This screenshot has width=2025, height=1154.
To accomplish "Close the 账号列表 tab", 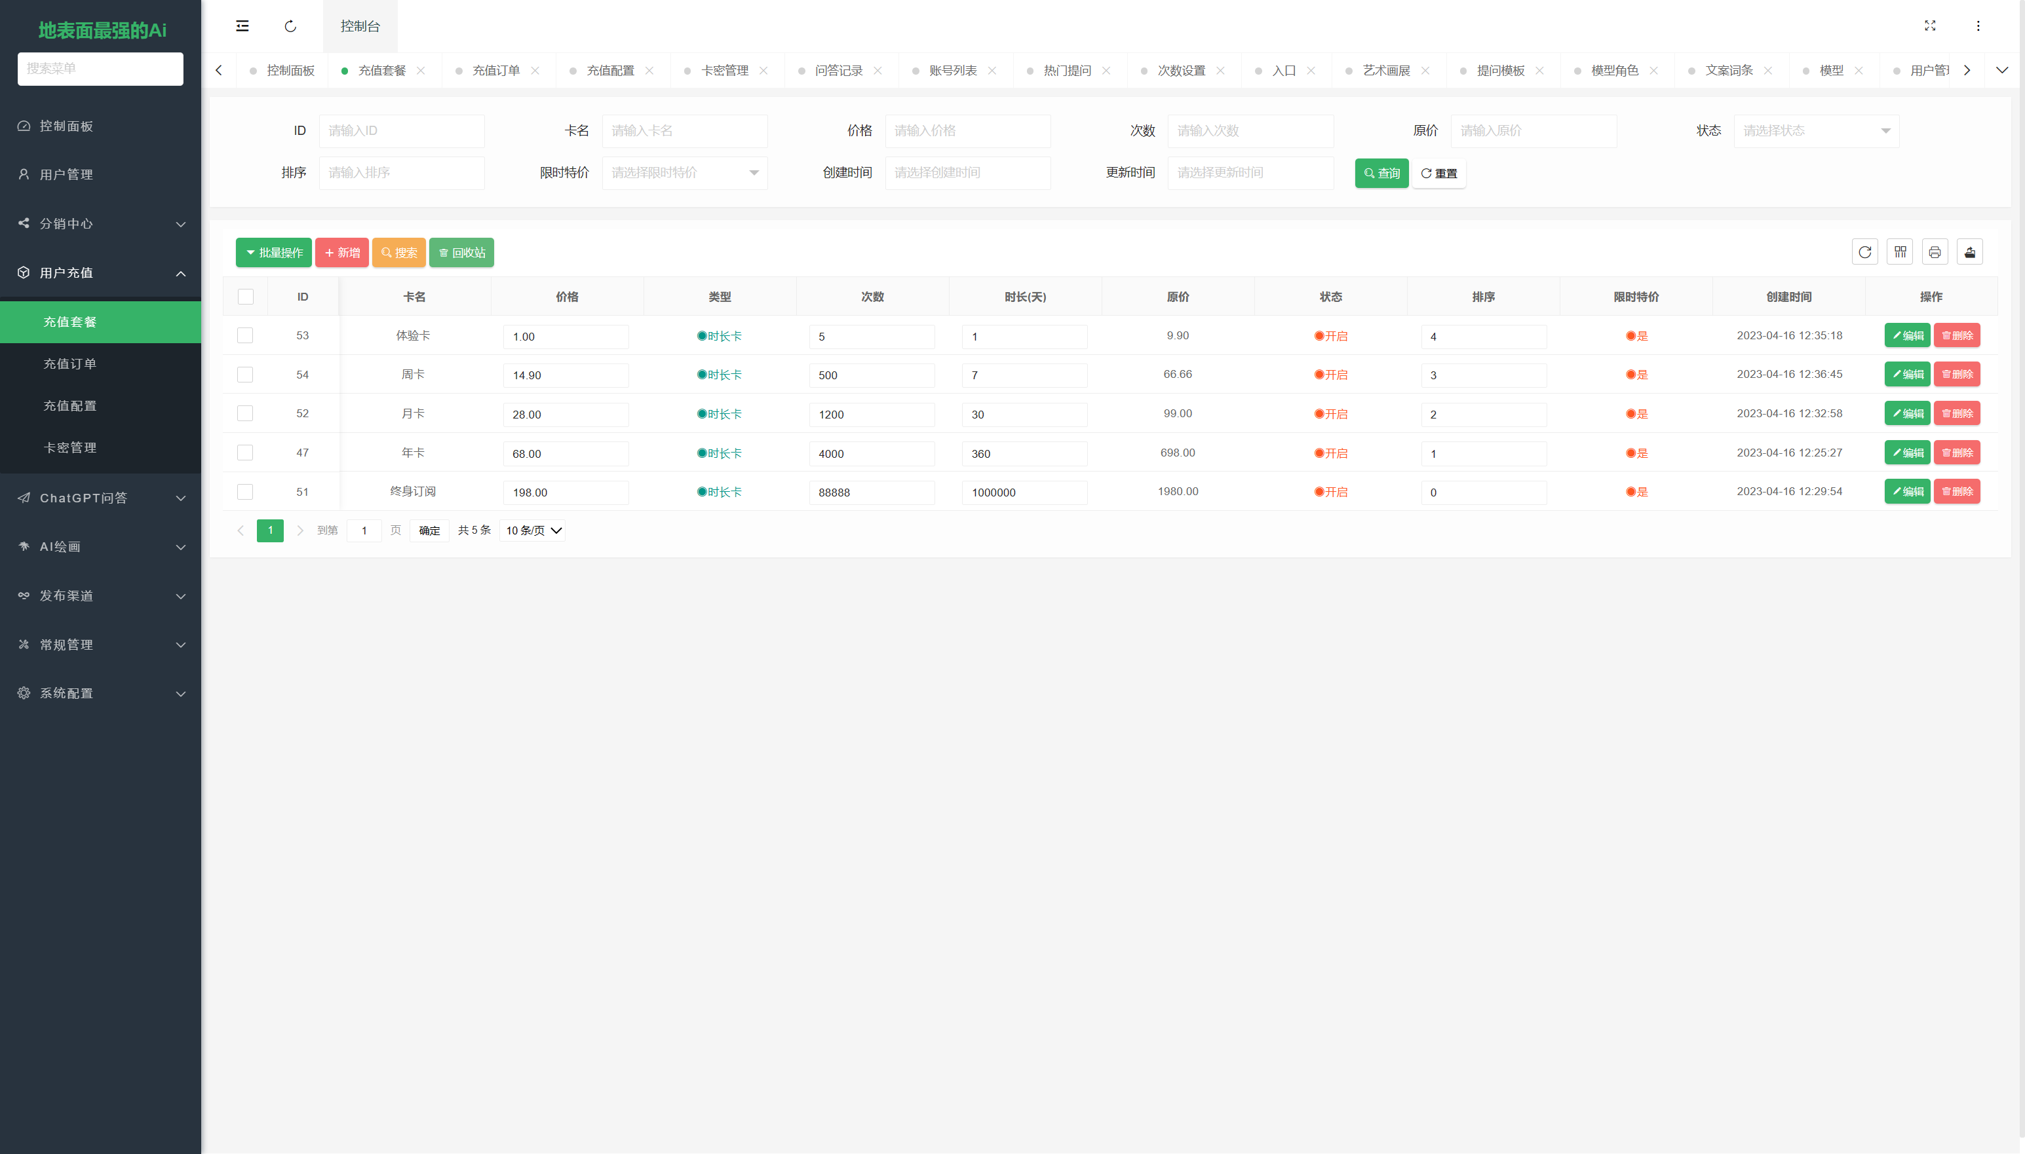I will coord(992,71).
